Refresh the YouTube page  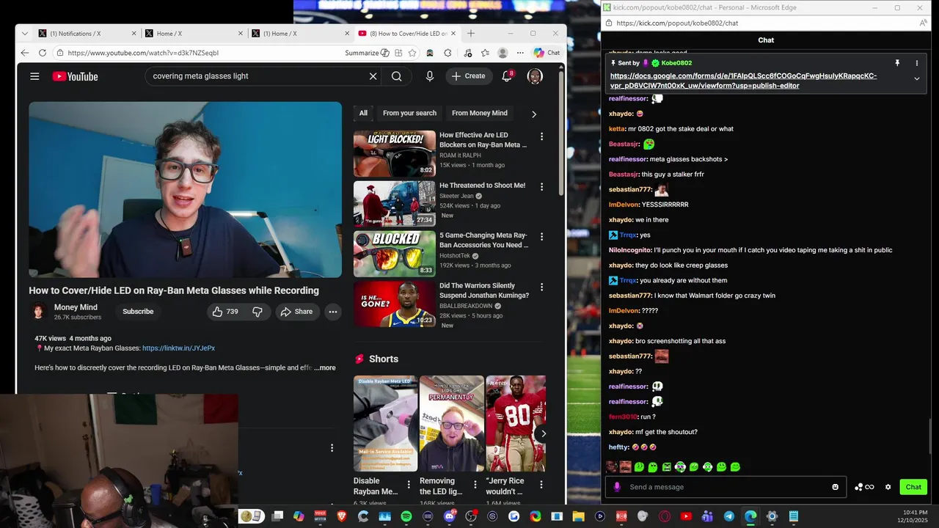pos(43,53)
